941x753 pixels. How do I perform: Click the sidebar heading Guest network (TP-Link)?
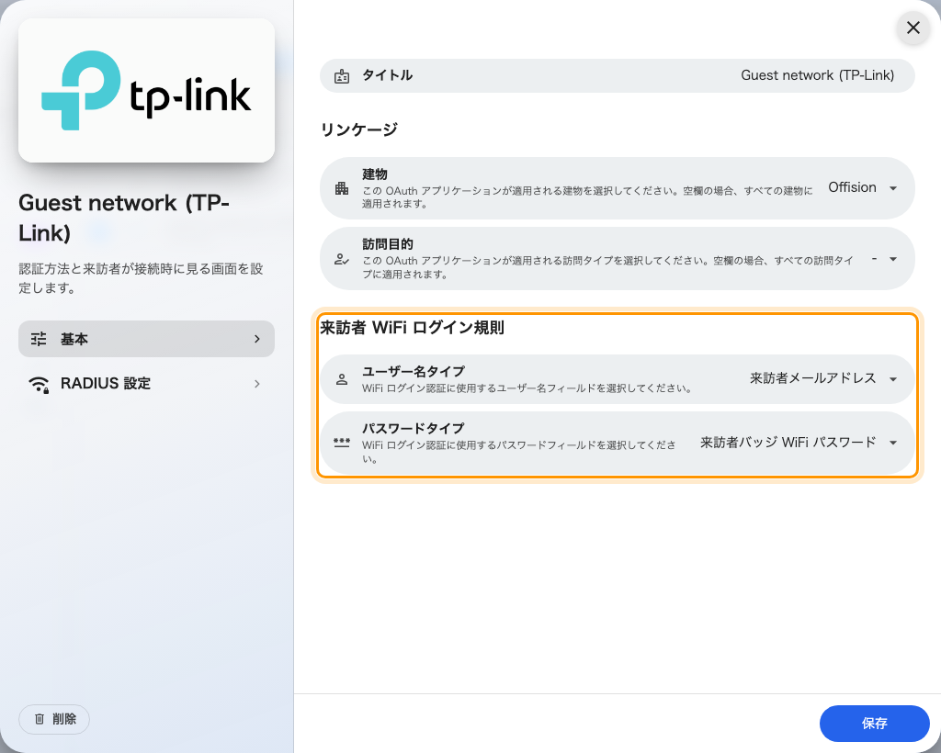[x=124, y=218]
